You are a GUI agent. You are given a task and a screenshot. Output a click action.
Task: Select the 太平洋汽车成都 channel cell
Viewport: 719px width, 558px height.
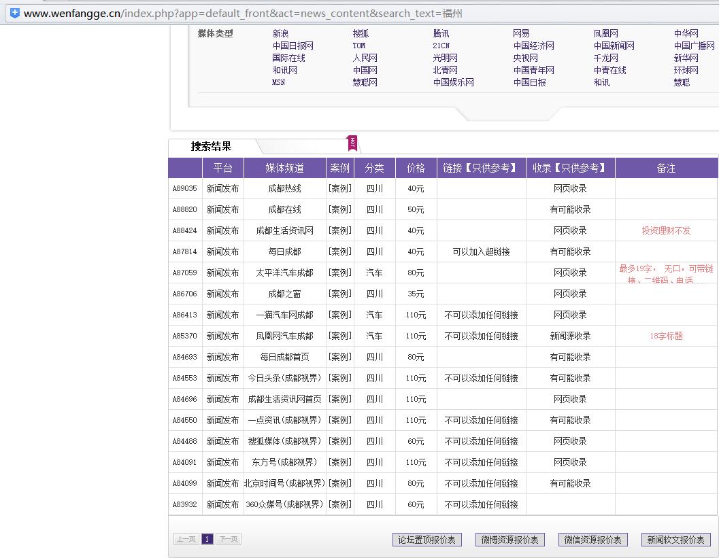pyautogui.click(x=285, y=273)
